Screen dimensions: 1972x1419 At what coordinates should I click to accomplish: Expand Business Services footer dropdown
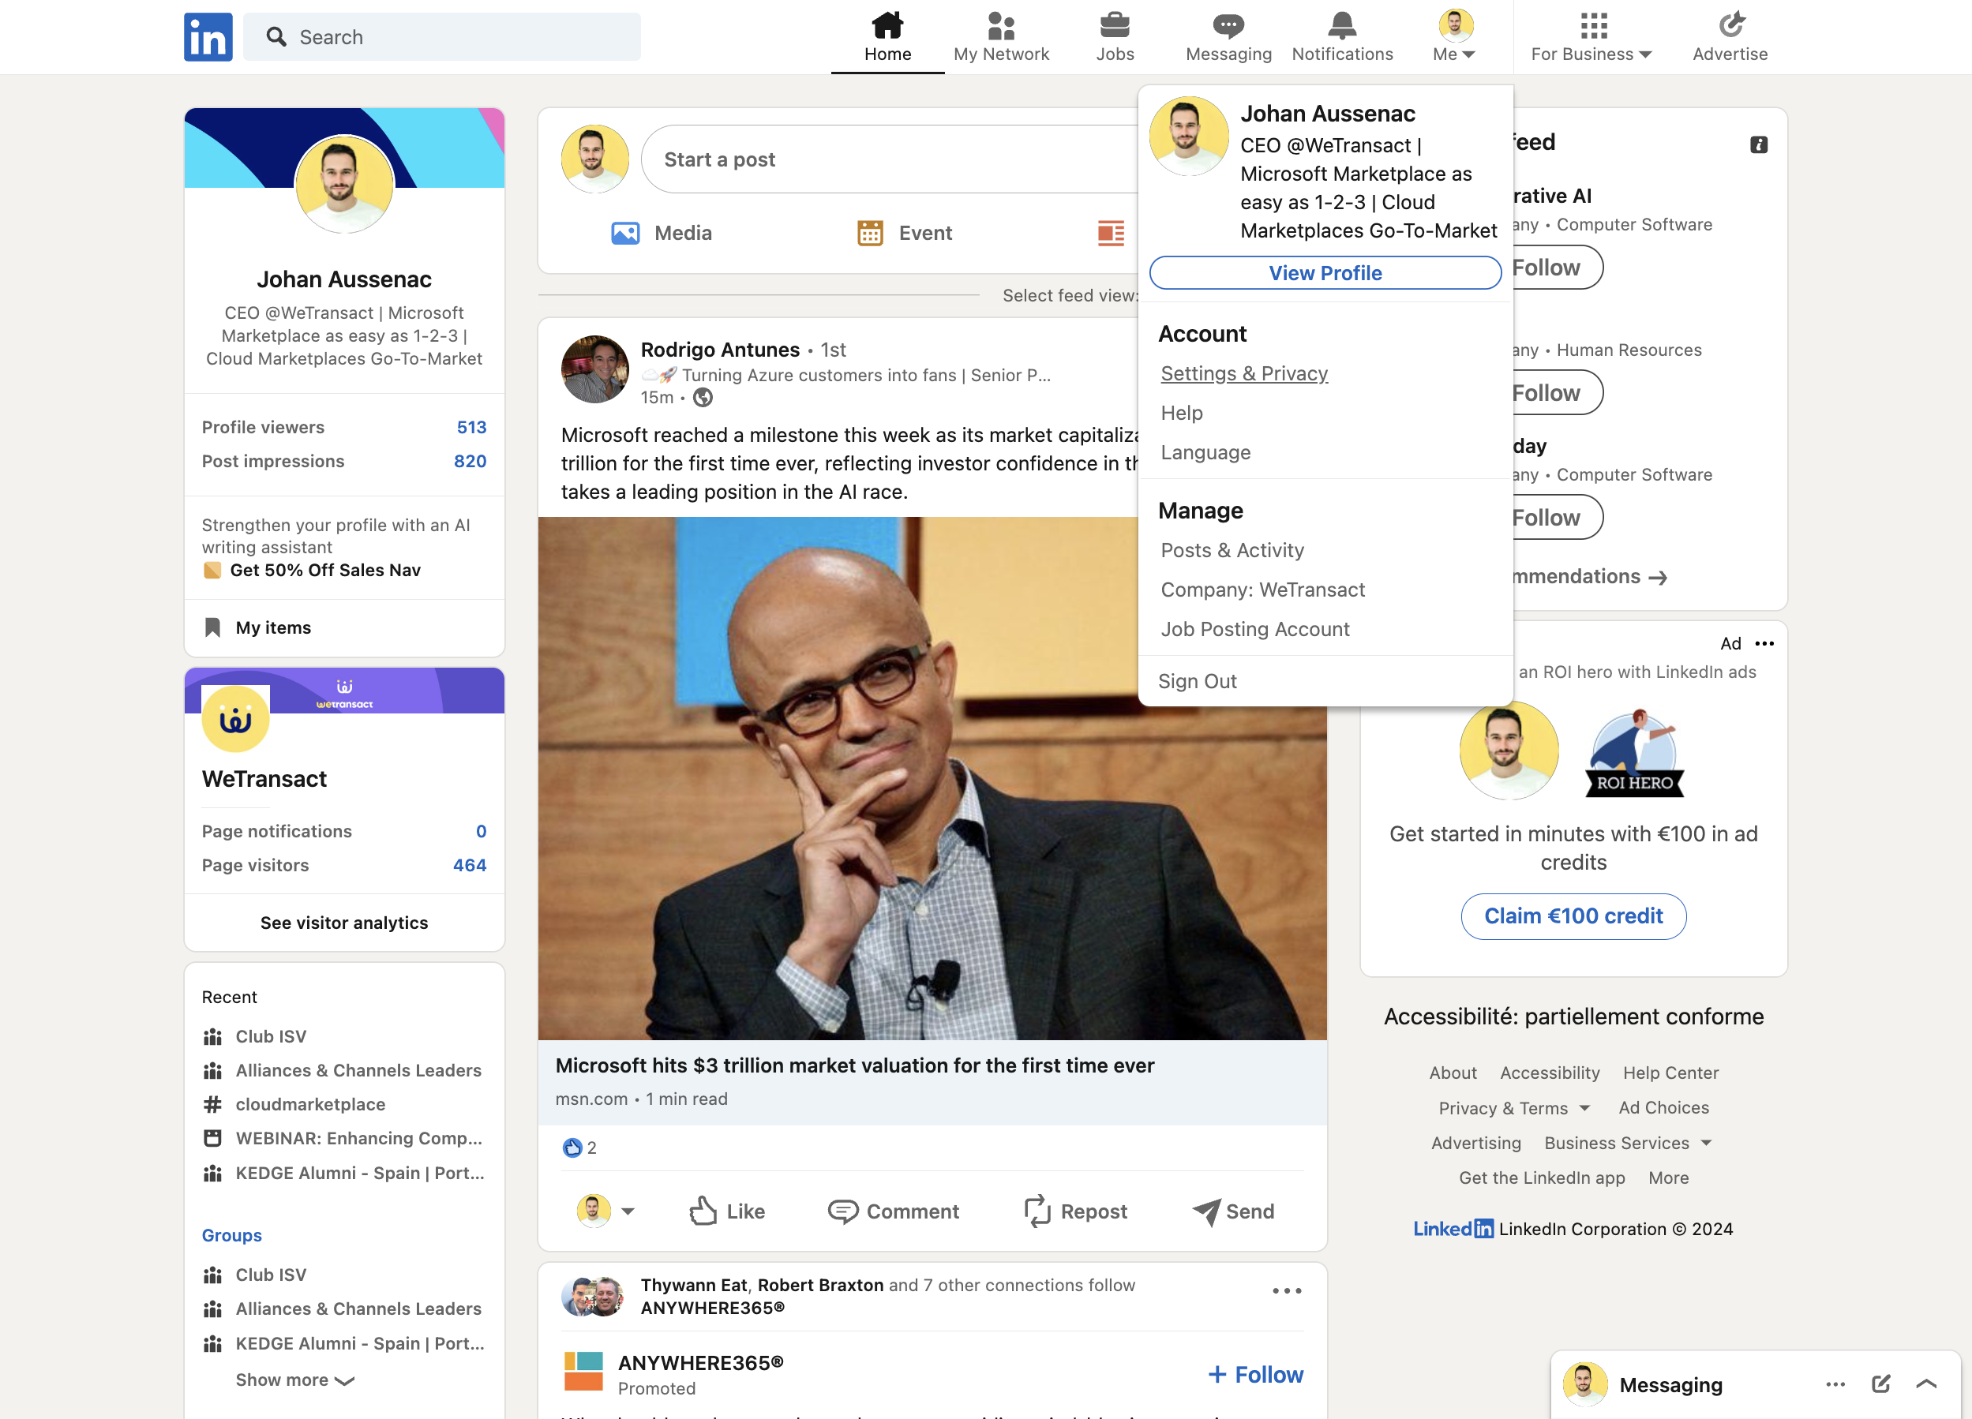1628,1143
